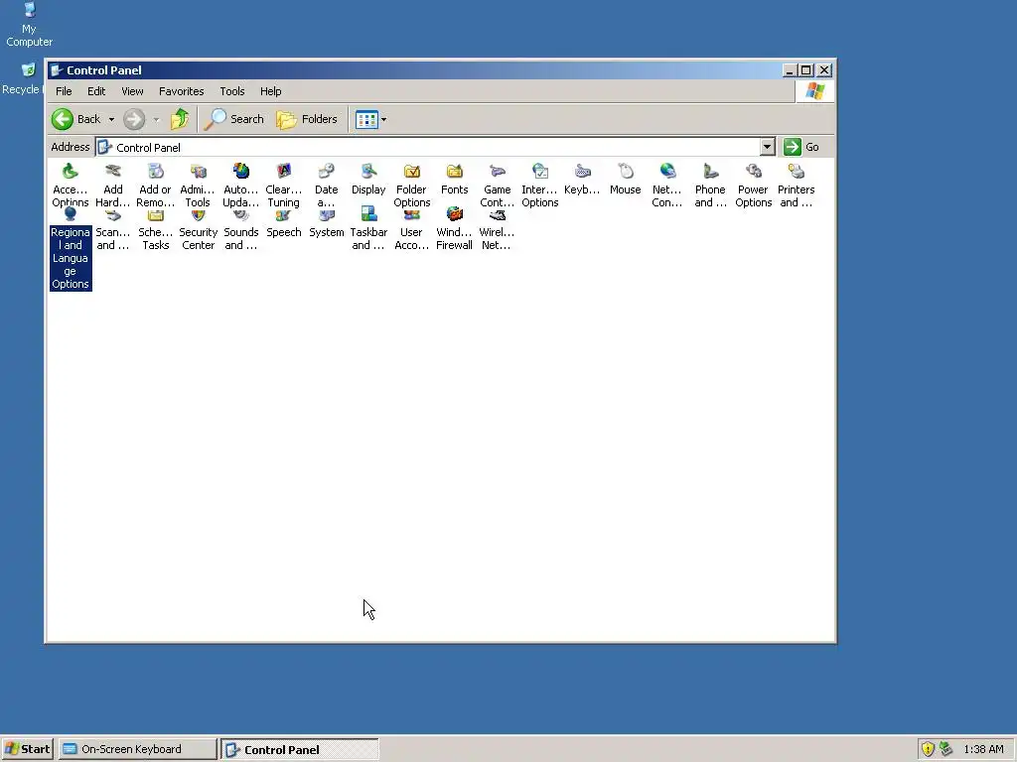Open Sounds and Audio Devices icon
Viewport: 1017px width, 762px height.
click(240, 230)
